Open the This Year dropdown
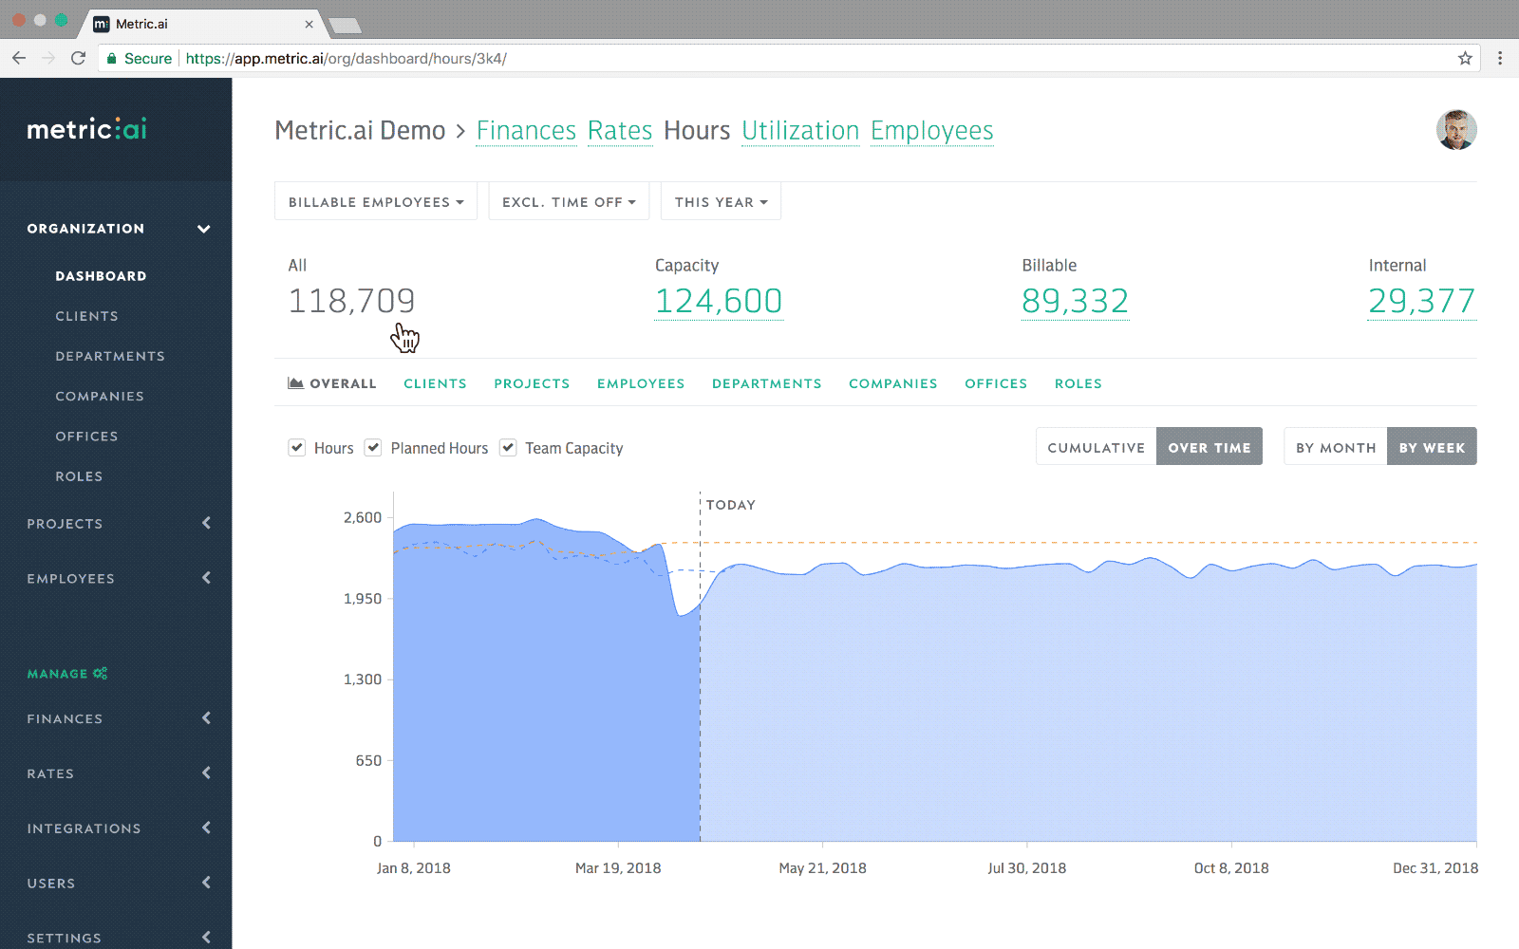 (x=721, y=201)
